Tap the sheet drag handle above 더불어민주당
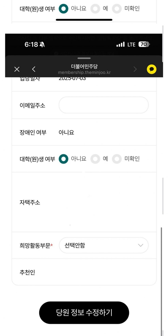Screen dimensions: 168x336 pos(84,58)
